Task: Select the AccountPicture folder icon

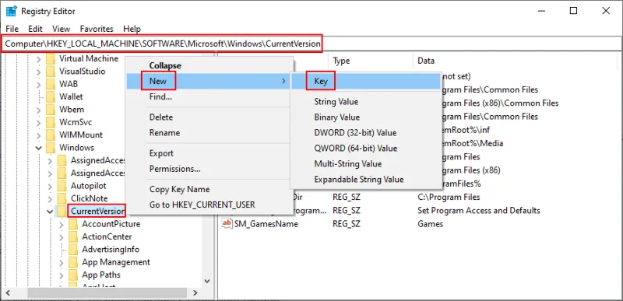Action: [x=72, y=224]
